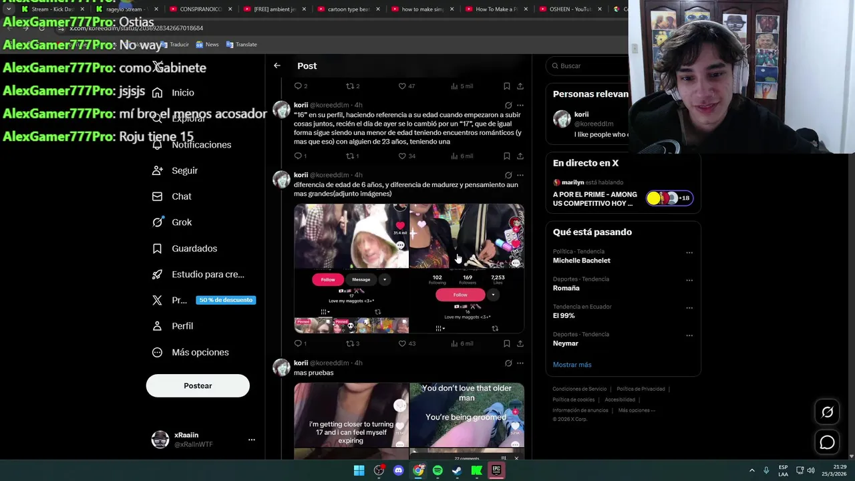Viewport: 855px width, 481px height.
Task: Open the Política de Privacidad footer link
Action: 641,389
